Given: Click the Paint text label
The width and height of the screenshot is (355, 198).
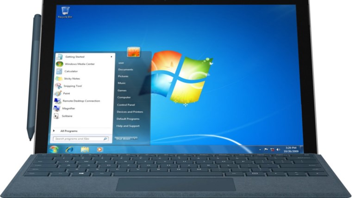Looking at the screenshot, I should (x=67, y=93).
